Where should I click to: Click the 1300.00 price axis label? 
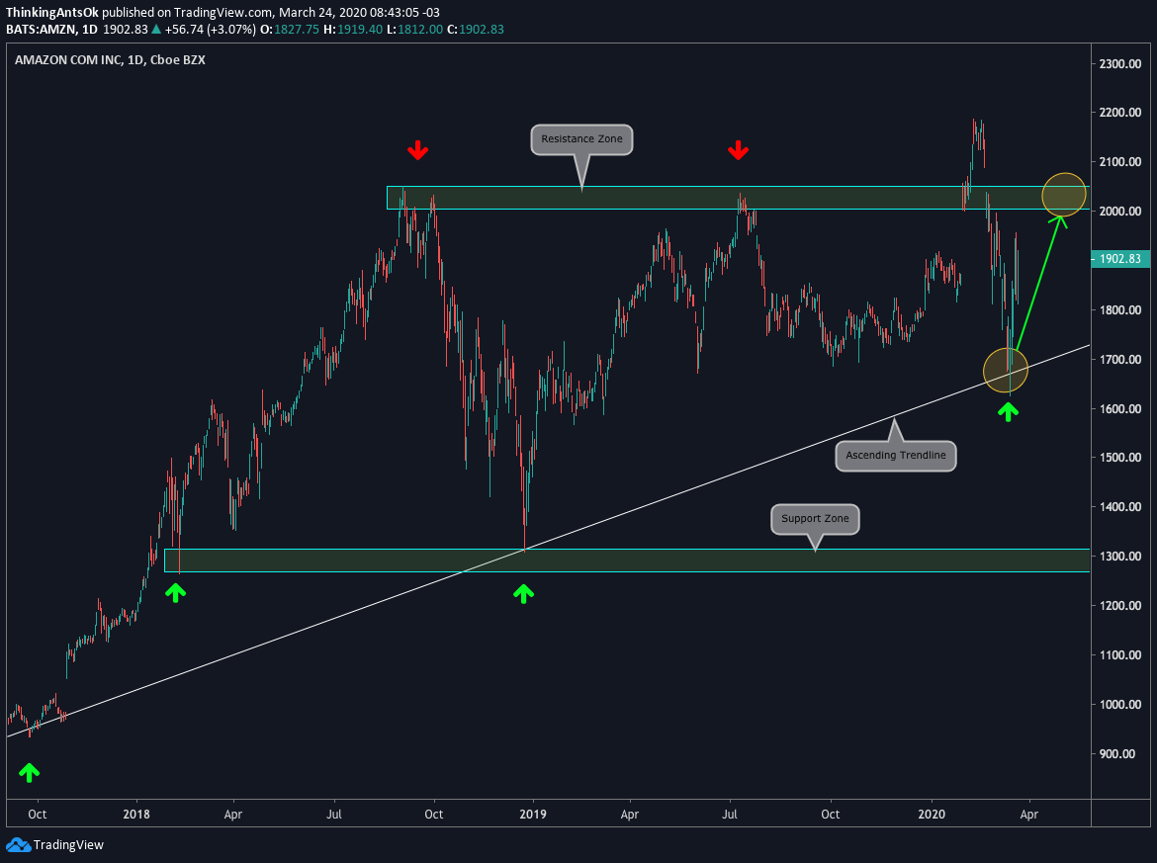[1120, 557]
